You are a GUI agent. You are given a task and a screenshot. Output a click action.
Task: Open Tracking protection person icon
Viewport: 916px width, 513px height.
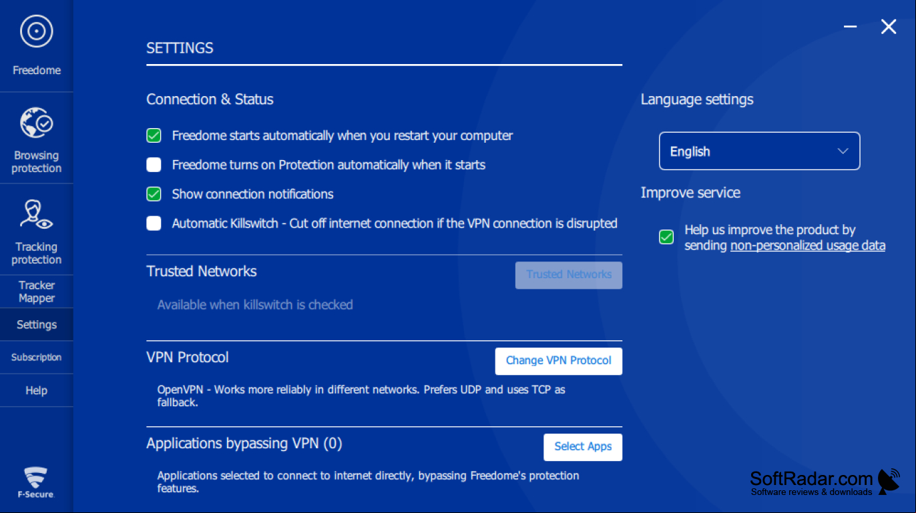pos(36,215)
